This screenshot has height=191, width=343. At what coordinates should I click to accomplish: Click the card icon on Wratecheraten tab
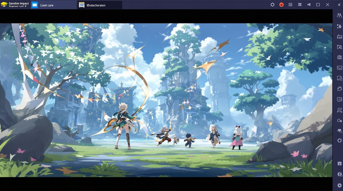[82, 5]
